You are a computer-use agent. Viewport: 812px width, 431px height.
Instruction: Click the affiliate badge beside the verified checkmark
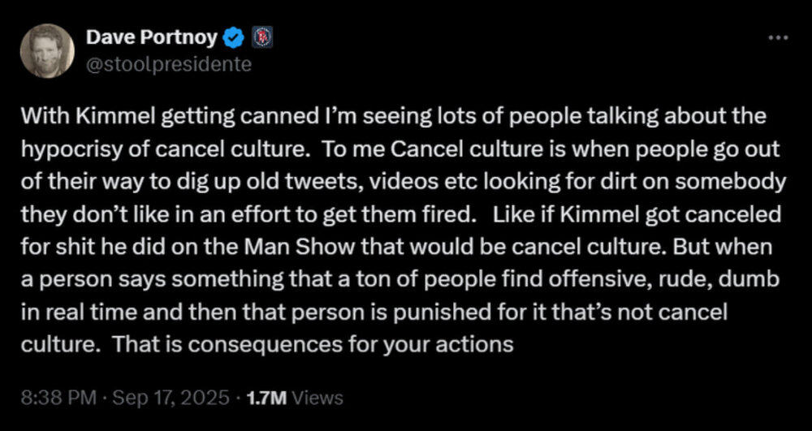(258, 38)
